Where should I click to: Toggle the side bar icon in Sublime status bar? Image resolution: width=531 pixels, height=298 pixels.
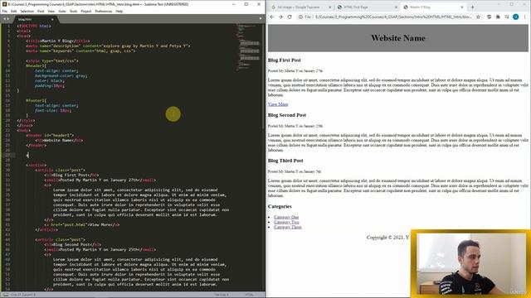point(6,295)
